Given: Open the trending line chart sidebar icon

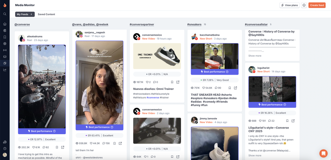Looking at the screenshot, I should (x=5, y=70).
